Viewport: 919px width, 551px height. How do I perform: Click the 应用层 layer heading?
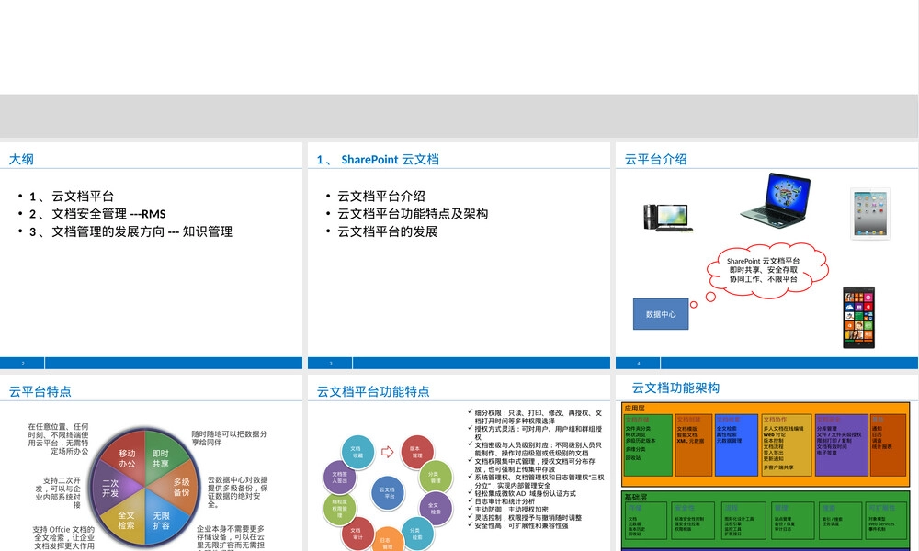tap(635, 408)
